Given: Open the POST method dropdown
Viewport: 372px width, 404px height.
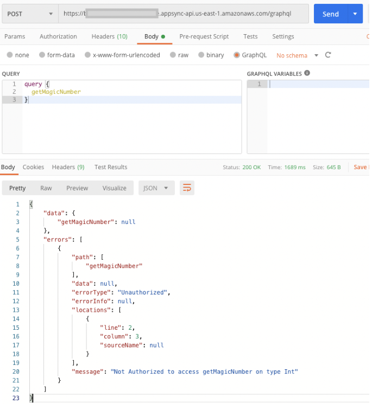Looking at the screenshot, I should tap(30, 14).
